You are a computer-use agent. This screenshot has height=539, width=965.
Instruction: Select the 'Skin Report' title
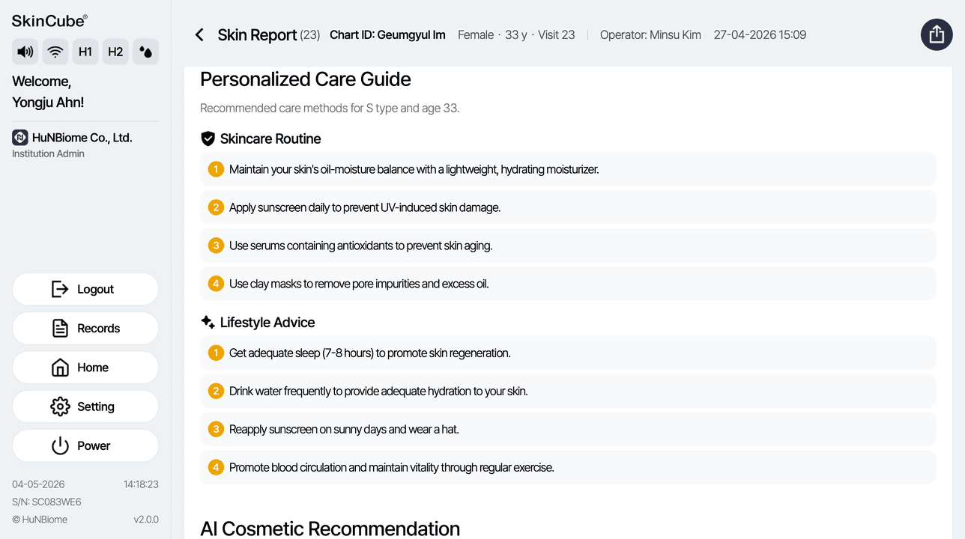(257, 34)
